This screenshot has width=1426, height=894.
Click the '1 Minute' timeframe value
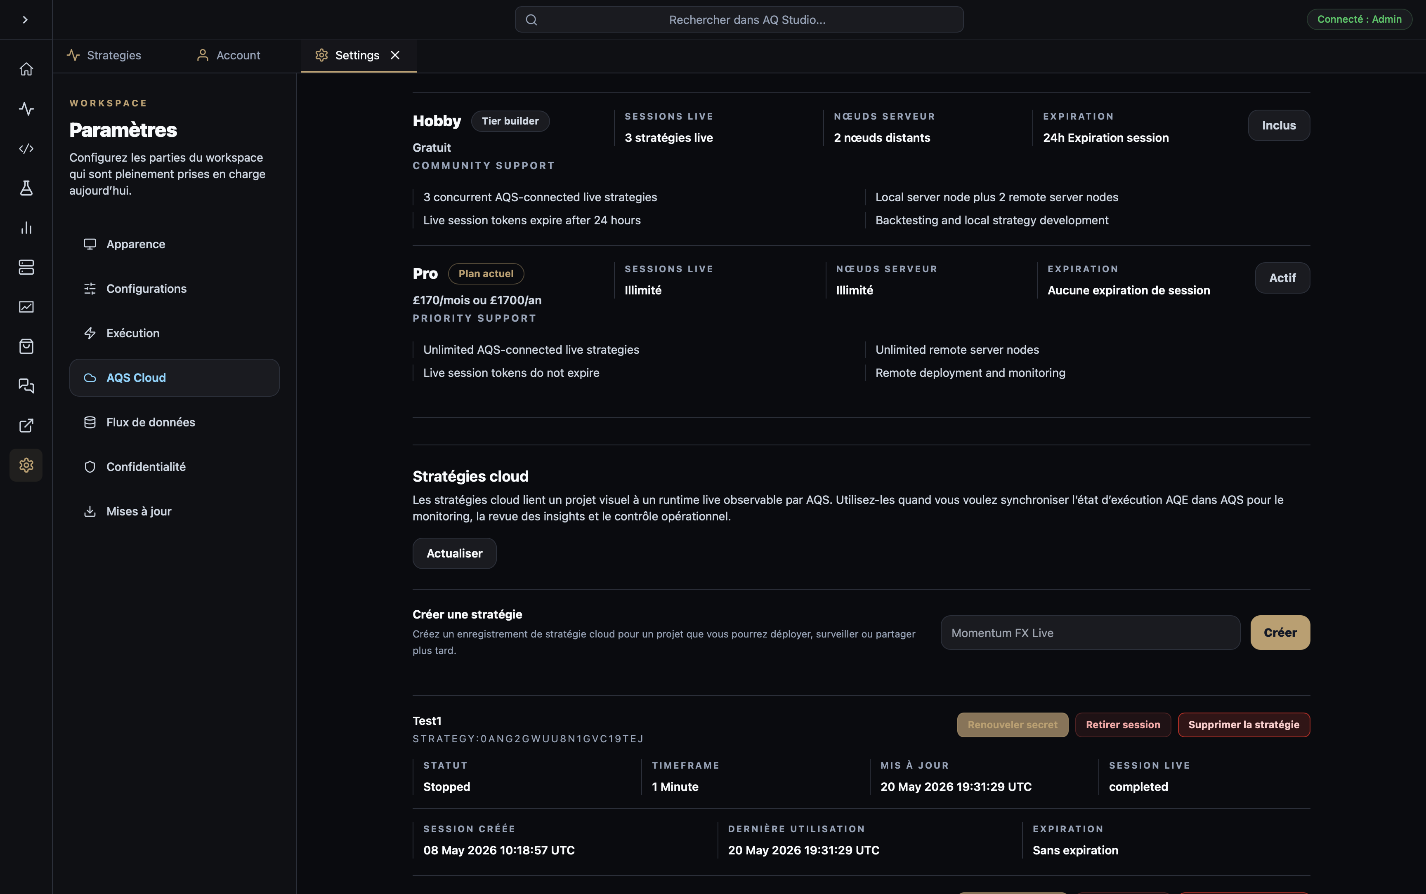[x=675, y=787]
